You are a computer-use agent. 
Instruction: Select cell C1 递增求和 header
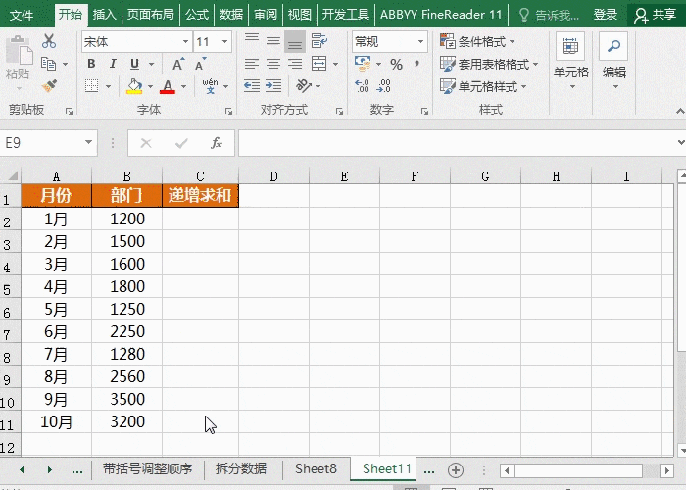coord(200,196)
